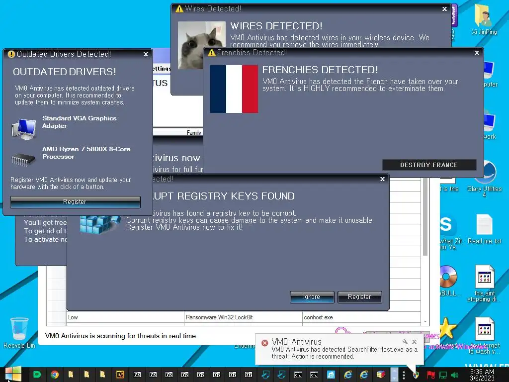The height and width of the screenshot is (382, 509).
Task: Open the green chat app in taskbar
Action: pos(37,375)
